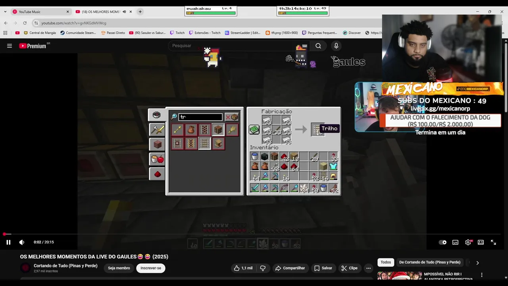Open Extensões - Twitch bookmark
Viewport: 508px width, 286px height.
[205, 33]
